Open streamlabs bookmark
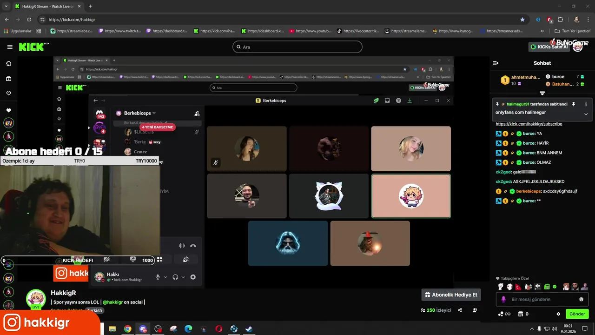The height and width of the screenshot is (335, 595). [x=71, y=31]
